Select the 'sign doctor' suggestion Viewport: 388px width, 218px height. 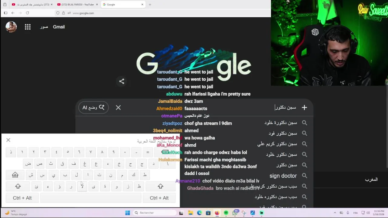[283, 176]
